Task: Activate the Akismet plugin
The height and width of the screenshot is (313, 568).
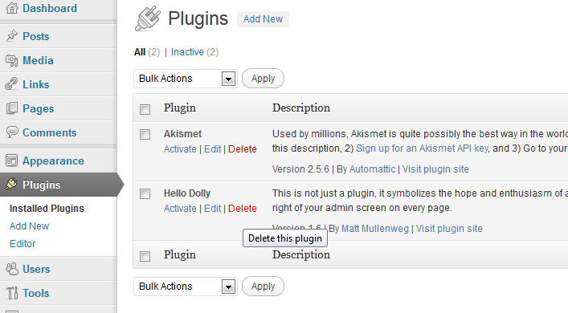Action: [x=180, y=149]
